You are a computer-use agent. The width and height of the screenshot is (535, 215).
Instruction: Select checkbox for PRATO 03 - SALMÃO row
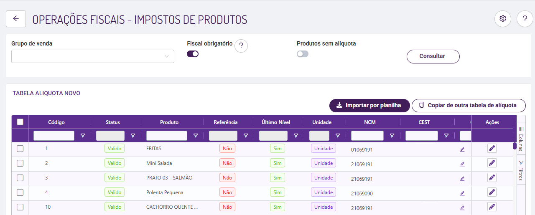point(20,178)
